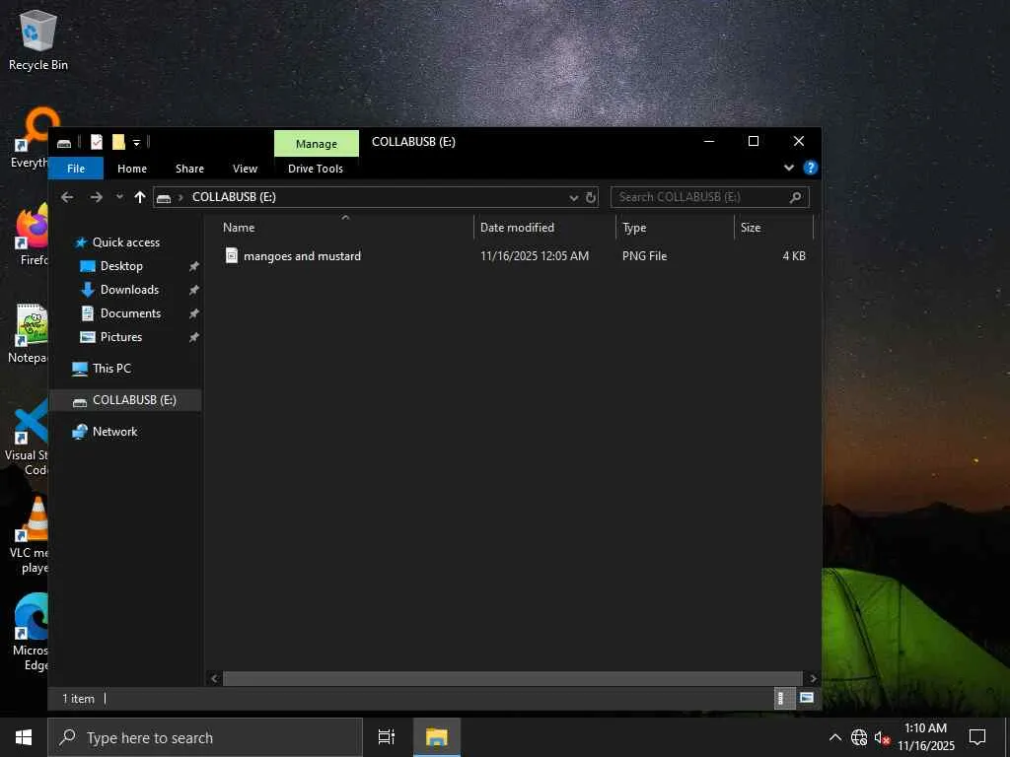
Task: Open the Recycle Bin desktop icon
Action: [x=38, y=39]
